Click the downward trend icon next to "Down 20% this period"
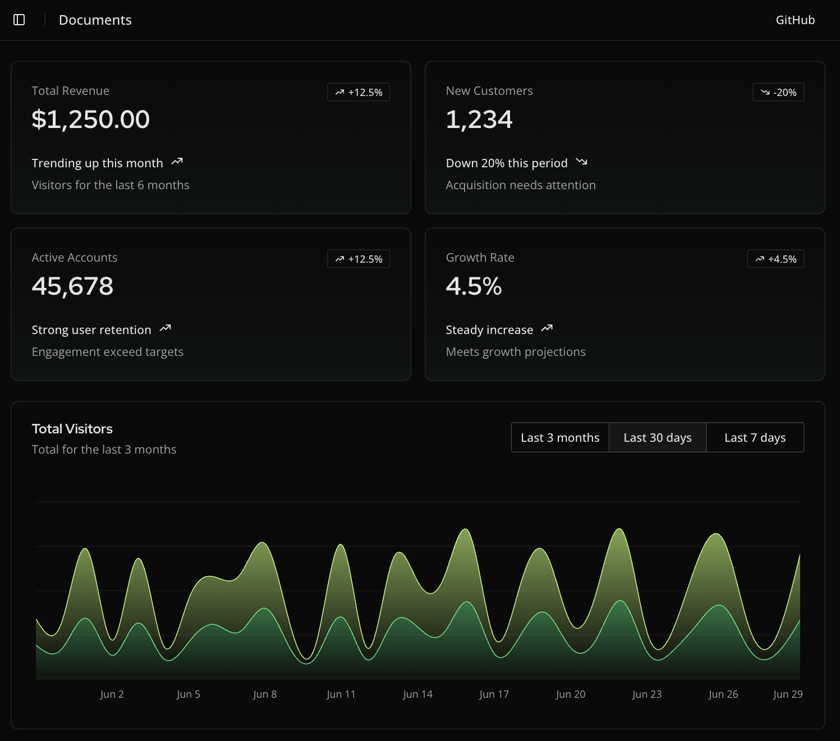 point(582,162)
